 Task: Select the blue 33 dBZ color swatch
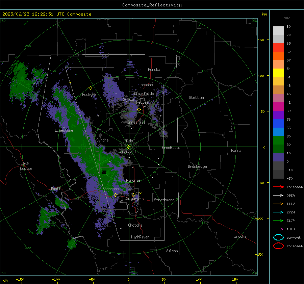click(278, 124)
